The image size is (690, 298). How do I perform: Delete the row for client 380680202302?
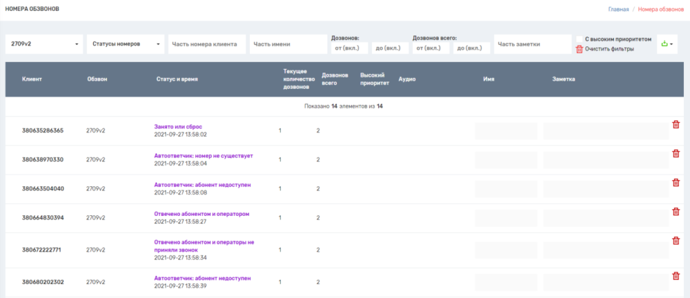[x=675, y=276]
